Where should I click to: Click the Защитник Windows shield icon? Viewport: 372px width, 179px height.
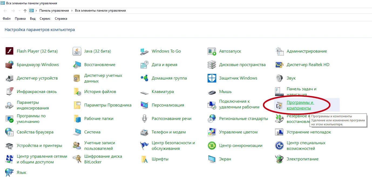(212, 78)
